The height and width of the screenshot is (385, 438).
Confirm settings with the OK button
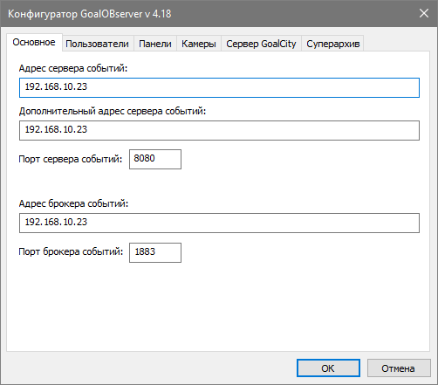(x=328, y=368)
